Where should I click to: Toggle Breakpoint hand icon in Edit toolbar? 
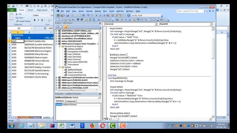[x=86, y=20]
